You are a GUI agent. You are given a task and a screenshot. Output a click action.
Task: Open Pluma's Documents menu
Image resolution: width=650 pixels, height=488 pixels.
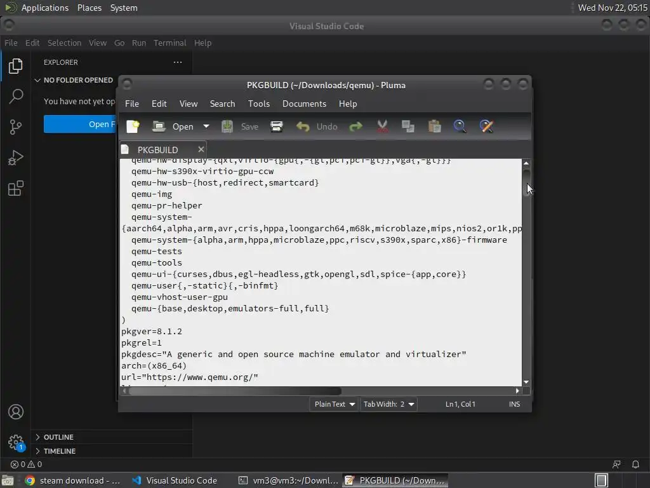(x=304, y=104)
